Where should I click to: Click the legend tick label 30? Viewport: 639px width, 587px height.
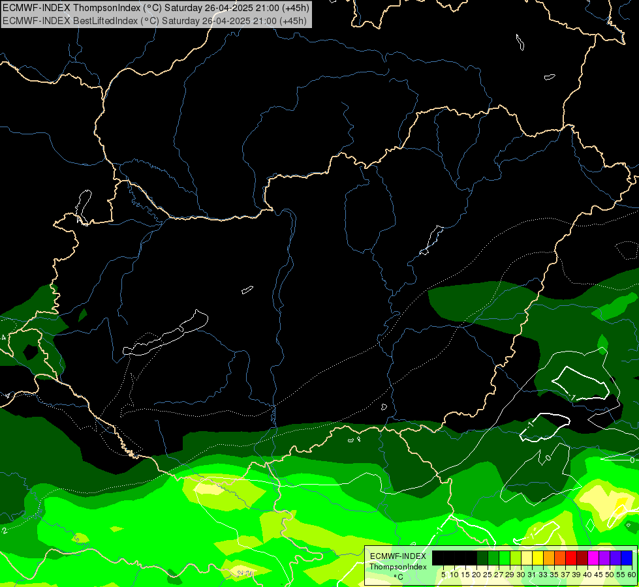pyautogui.click(x=521, y=575)
